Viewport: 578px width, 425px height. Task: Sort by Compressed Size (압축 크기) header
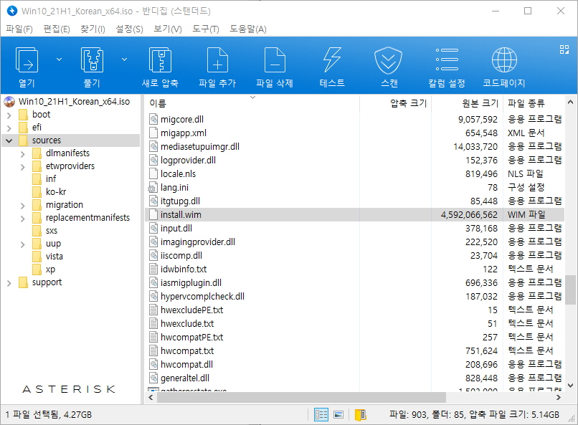395,103
